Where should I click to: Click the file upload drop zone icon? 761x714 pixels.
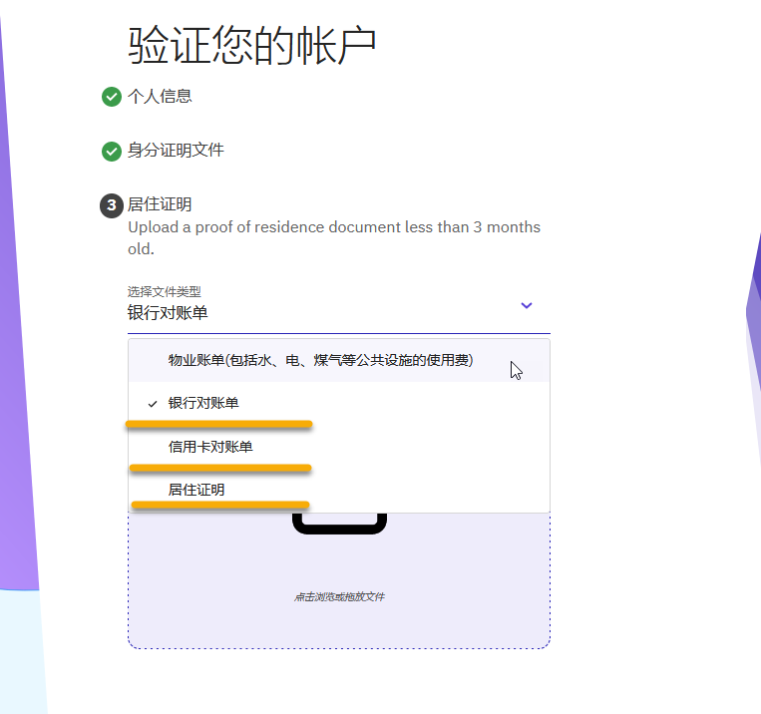(339, 524)
